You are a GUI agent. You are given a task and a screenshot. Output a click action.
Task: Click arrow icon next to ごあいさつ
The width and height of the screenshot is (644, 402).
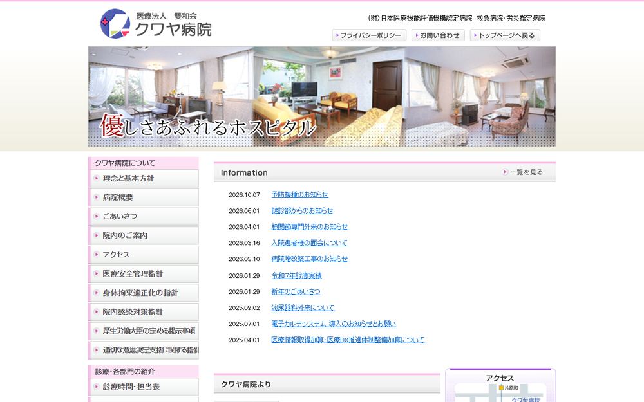(x=97, y=216)
